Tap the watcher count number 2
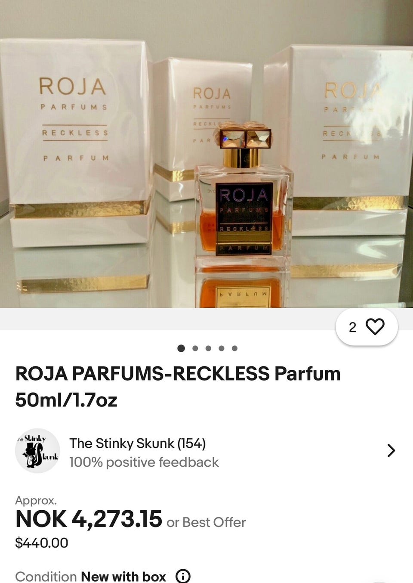This screenshot has width=413, height=583. [x=353, y=327]
